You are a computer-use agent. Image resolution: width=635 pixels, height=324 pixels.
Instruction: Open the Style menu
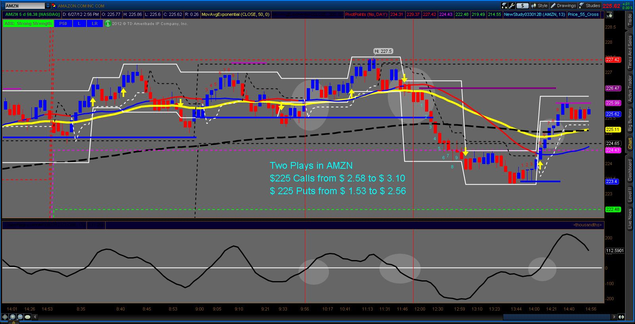pyautogui.click(x=539, y=6)
